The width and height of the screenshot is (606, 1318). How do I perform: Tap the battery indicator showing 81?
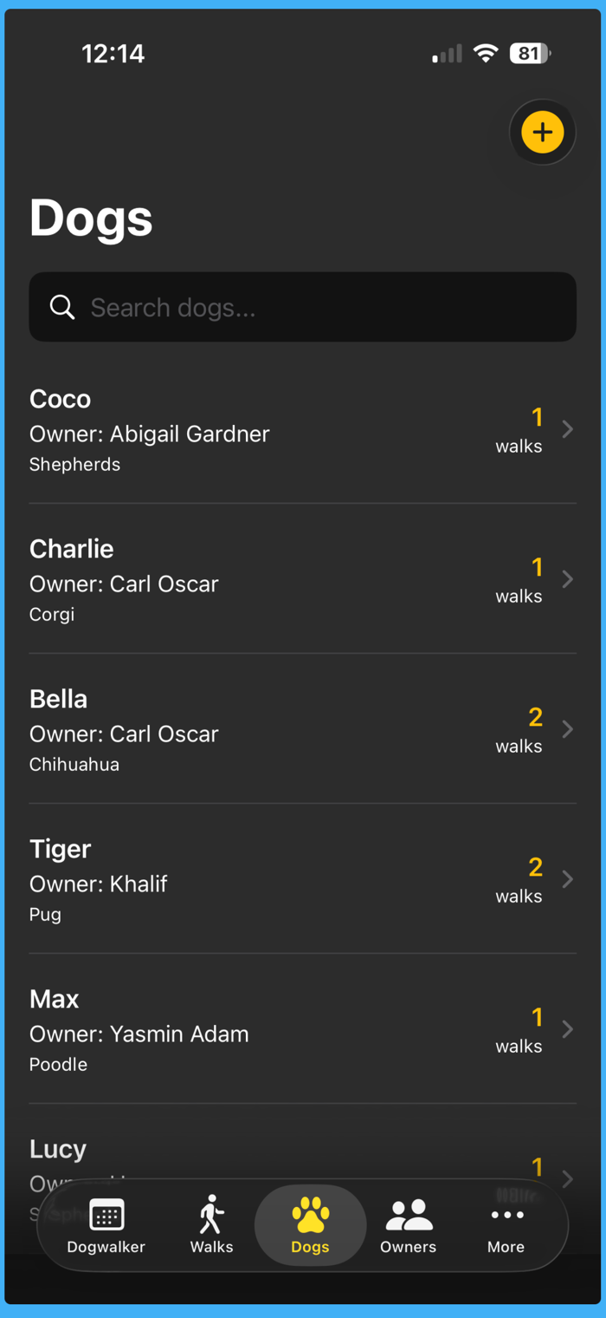530,54
